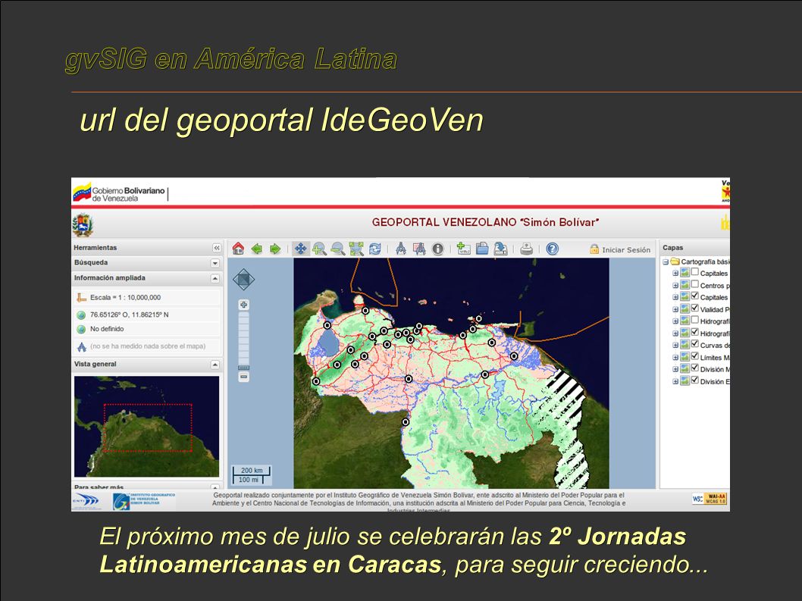Click the layer icon of Curvas de row

pos(685,345)
